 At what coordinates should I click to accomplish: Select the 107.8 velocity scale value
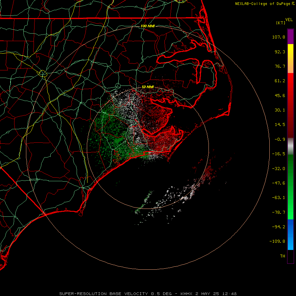(279, 37)
